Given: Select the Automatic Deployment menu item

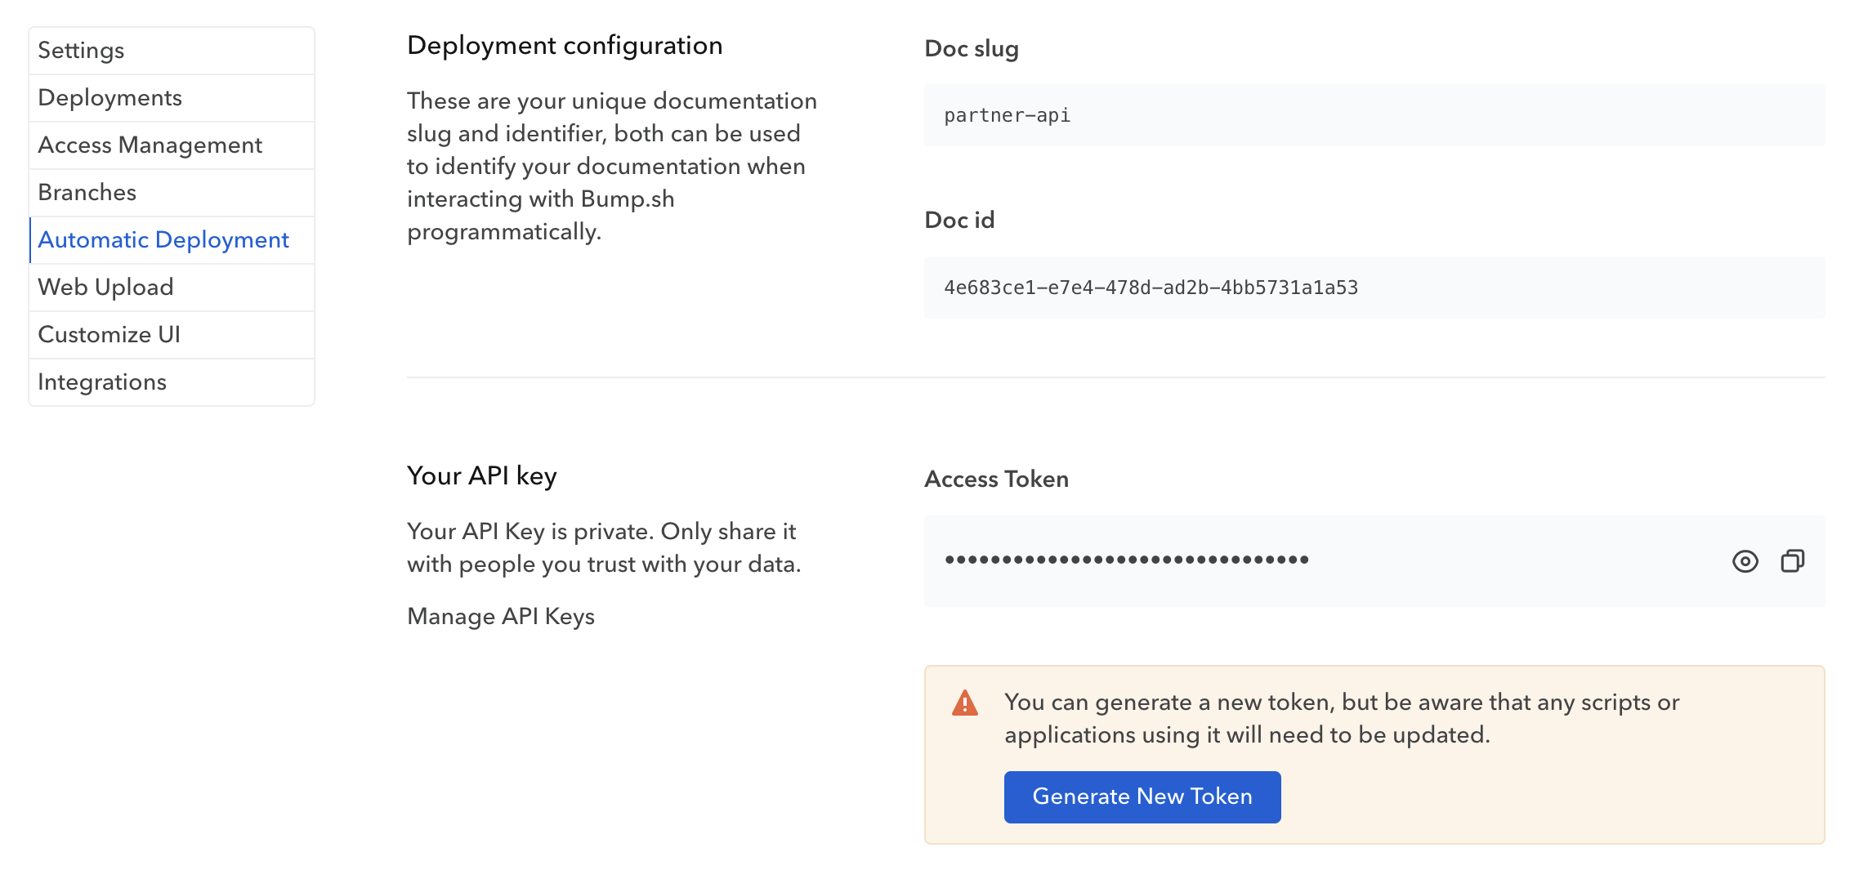Looking at the screenshot, I should coord(163,240).
